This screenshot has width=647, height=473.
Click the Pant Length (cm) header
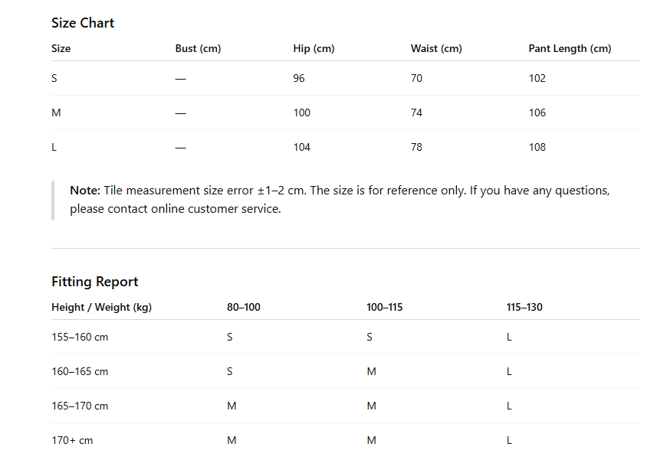pyautogui.click(x=570, y=49)
